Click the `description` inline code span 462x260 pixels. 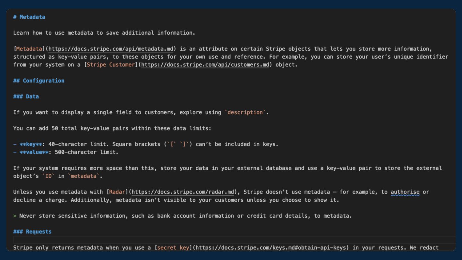[245, 112]
